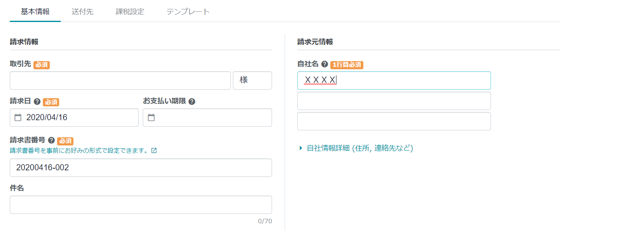Select the second 自社名 line field
Screen dimensions: 626x231
394,101
